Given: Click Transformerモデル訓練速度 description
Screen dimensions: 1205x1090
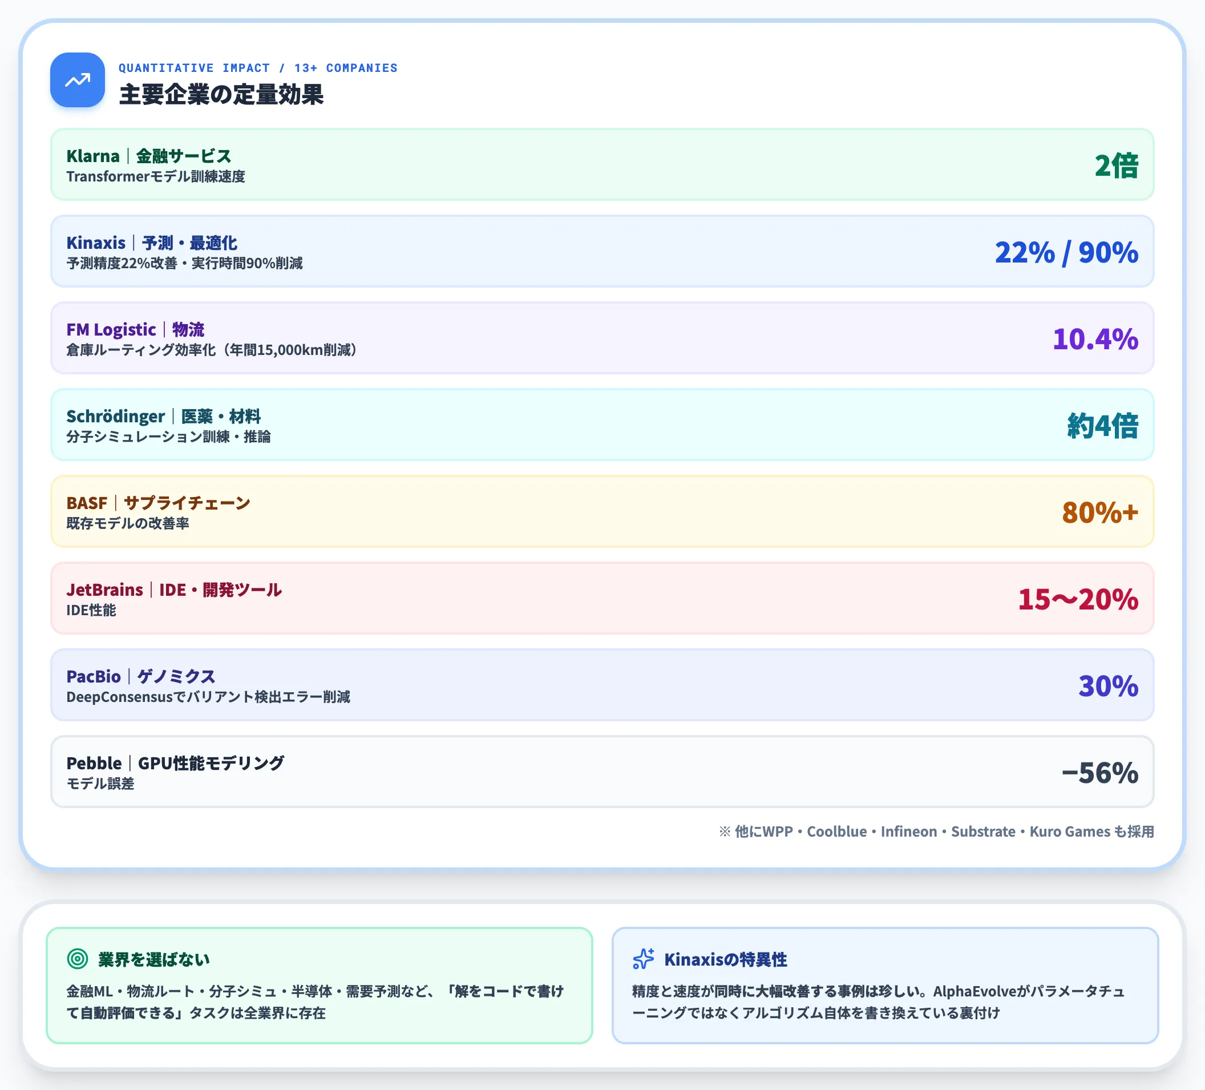Looking at the screenshot, I should (x=155, y=176).
